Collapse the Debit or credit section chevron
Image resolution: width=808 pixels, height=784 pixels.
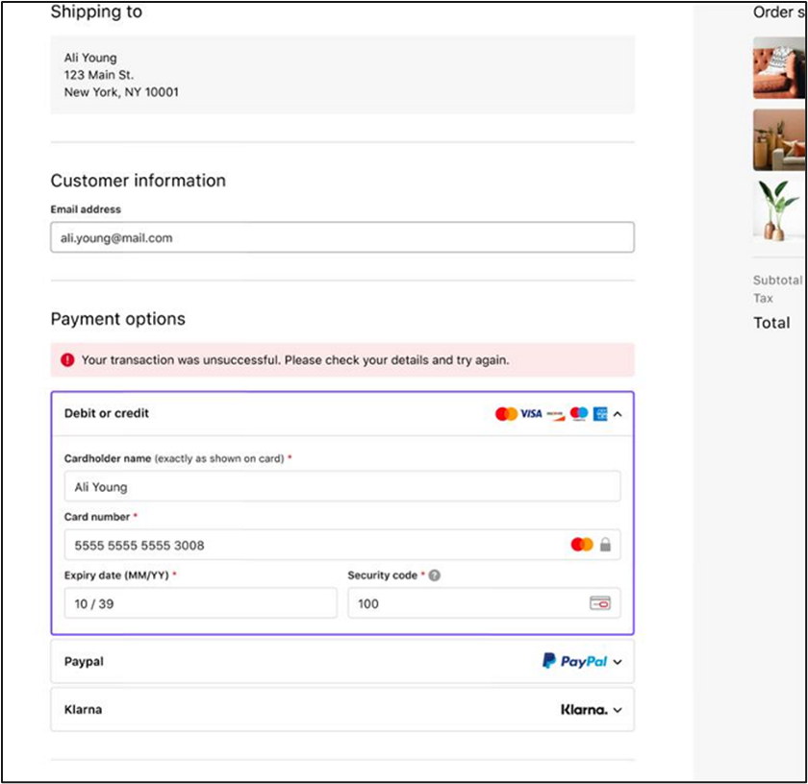(618, 414)
